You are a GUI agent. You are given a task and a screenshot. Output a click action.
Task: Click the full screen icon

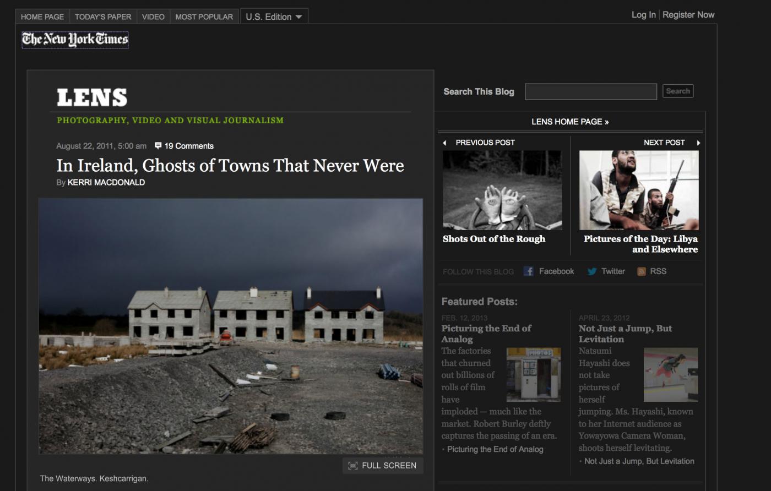(353, 466)
